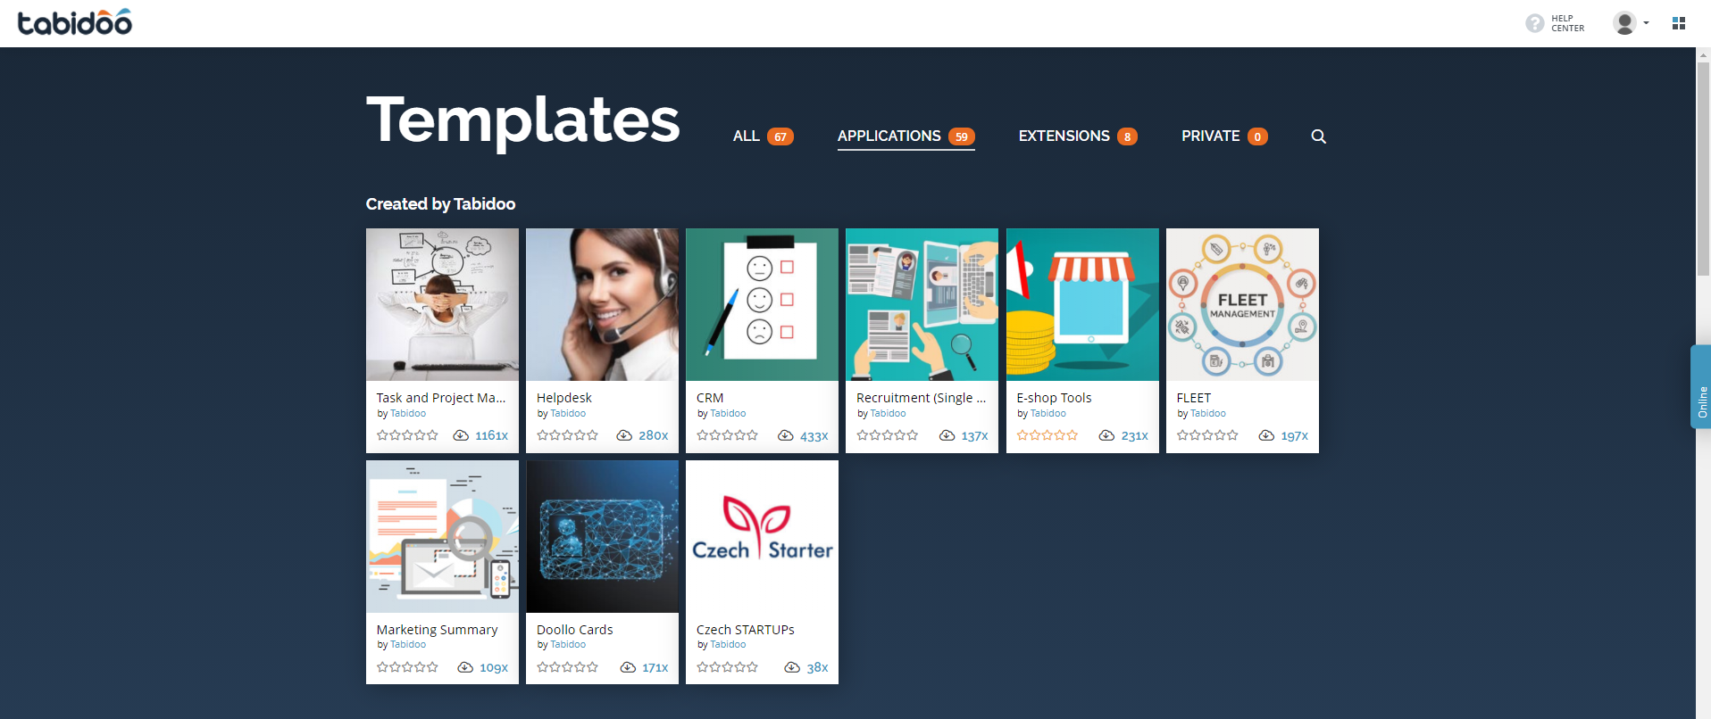1711x719 pixels.
Task: Open the CRM template image
Action: click(762, 304)
